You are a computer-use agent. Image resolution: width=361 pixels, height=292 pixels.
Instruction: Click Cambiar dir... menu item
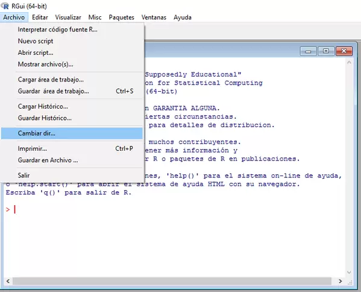tap(72, 133)
